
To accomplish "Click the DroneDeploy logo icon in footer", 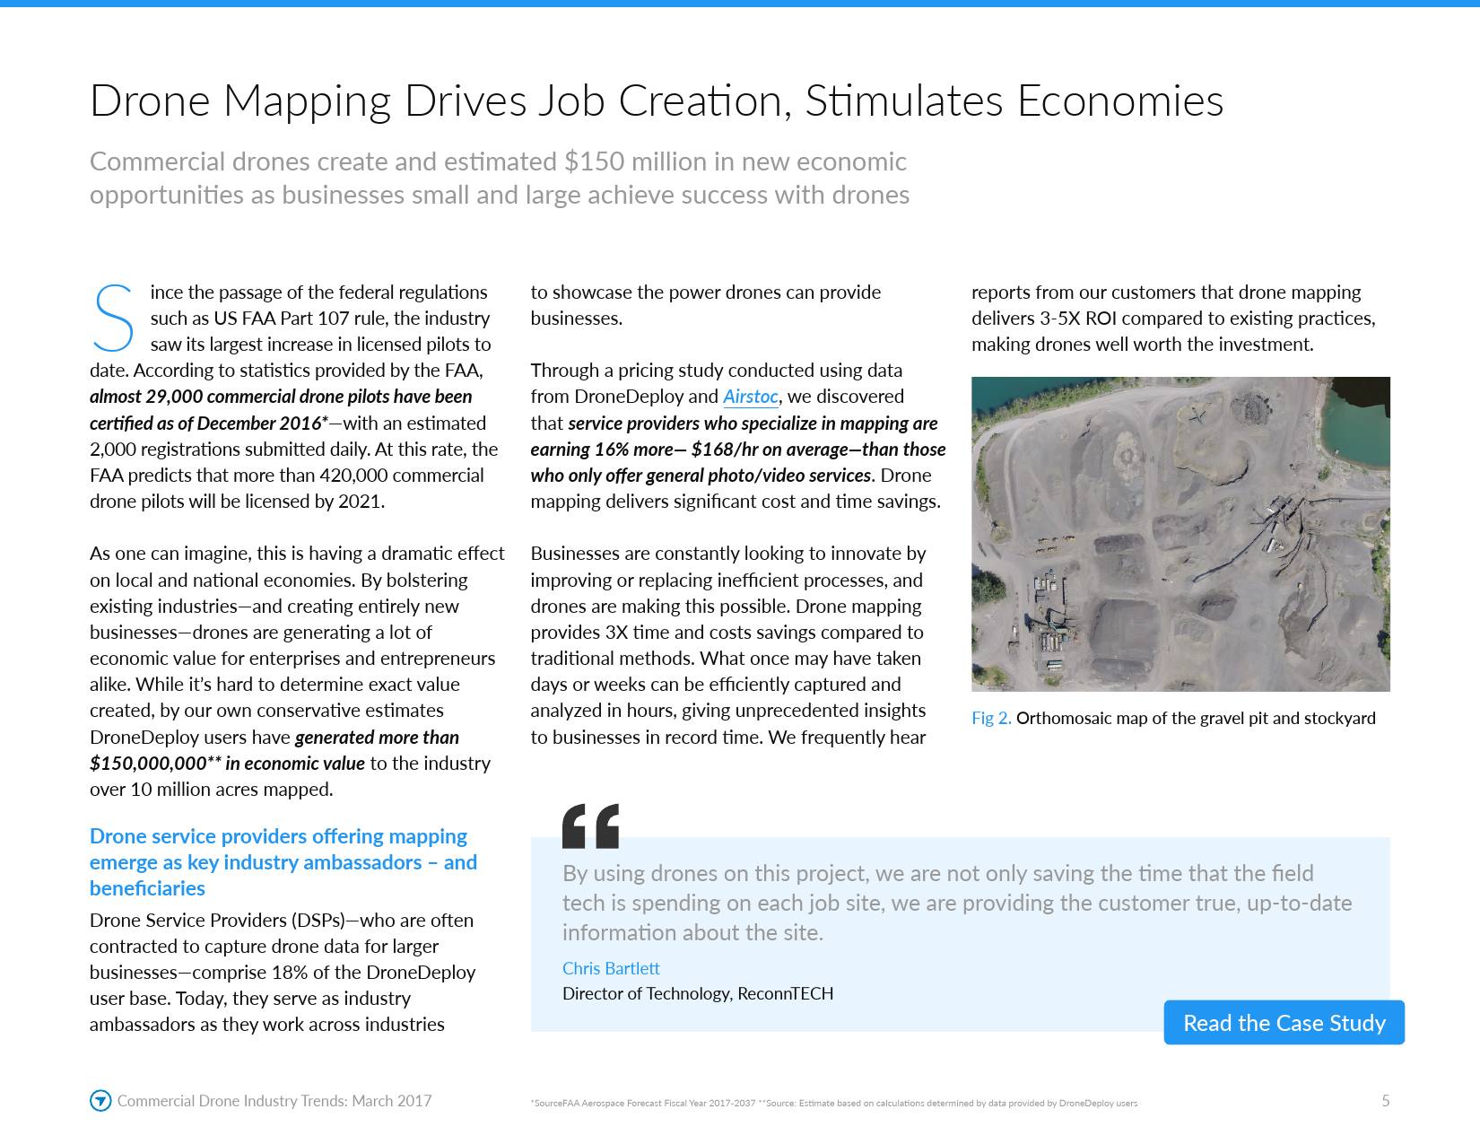I will [100, 1101].
